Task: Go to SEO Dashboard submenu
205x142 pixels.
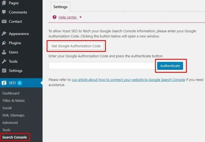Action: click(x=11, y=93)
